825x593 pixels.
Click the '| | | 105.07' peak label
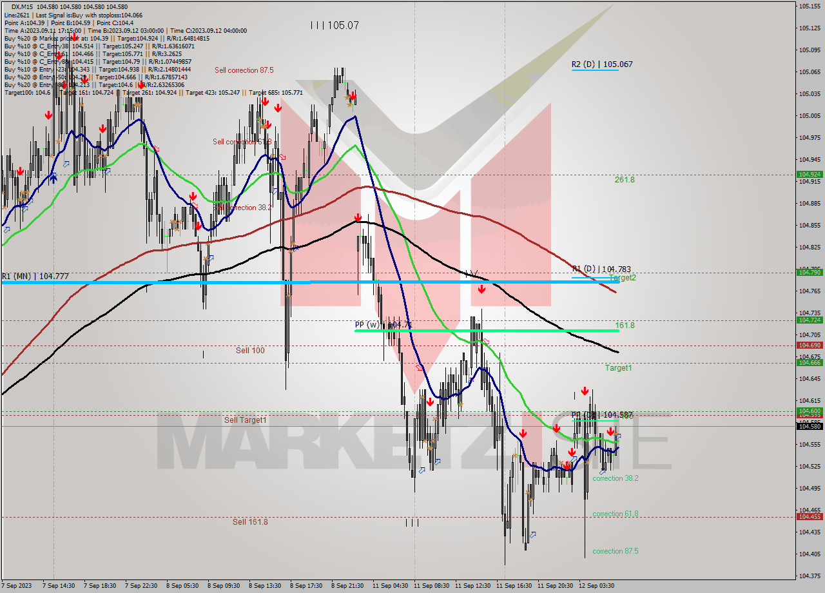[x=335, y=25]
